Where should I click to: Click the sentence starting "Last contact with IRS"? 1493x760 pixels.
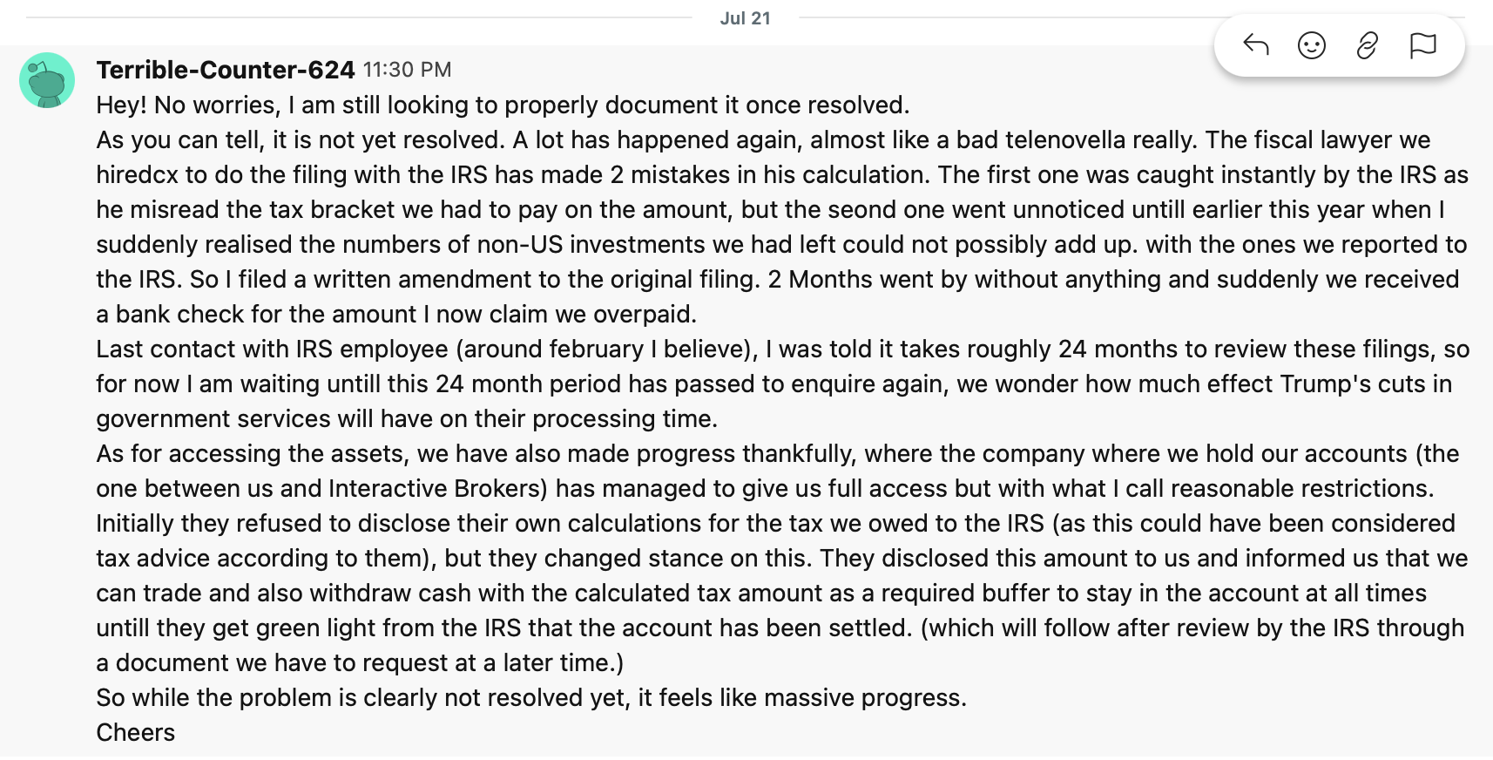782,349
